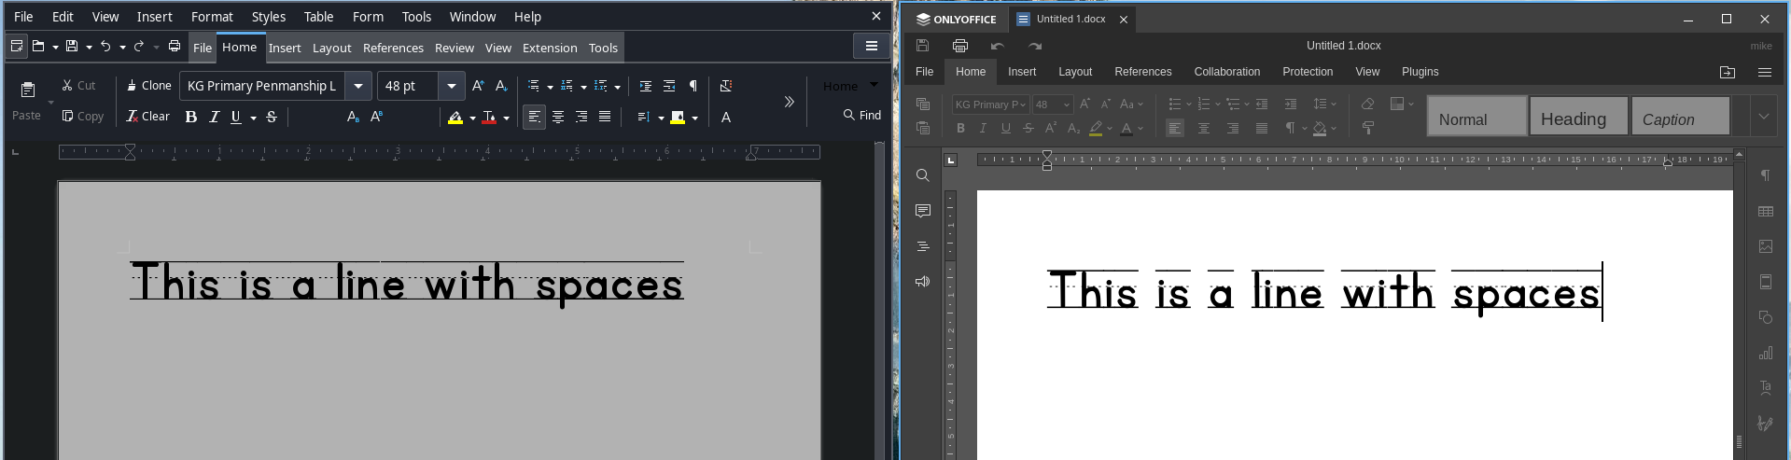
Task: Click the Increase Indent icon in LibreOffice
Action: coord(645,86)
